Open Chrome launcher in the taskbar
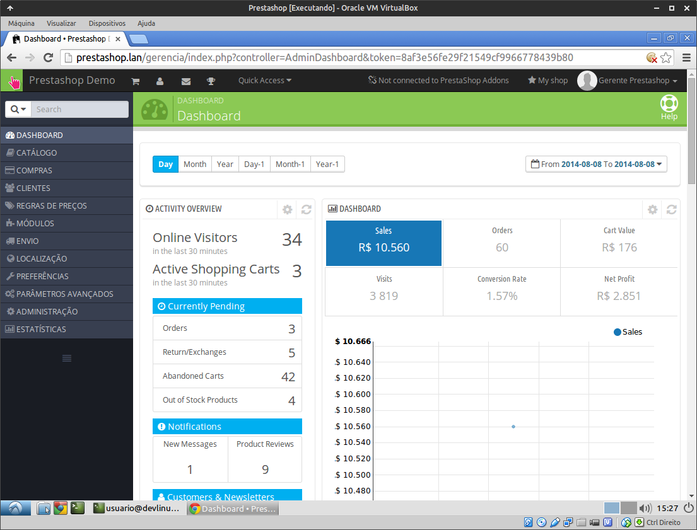Screen dimensions: 697x530 pos(61,508)
